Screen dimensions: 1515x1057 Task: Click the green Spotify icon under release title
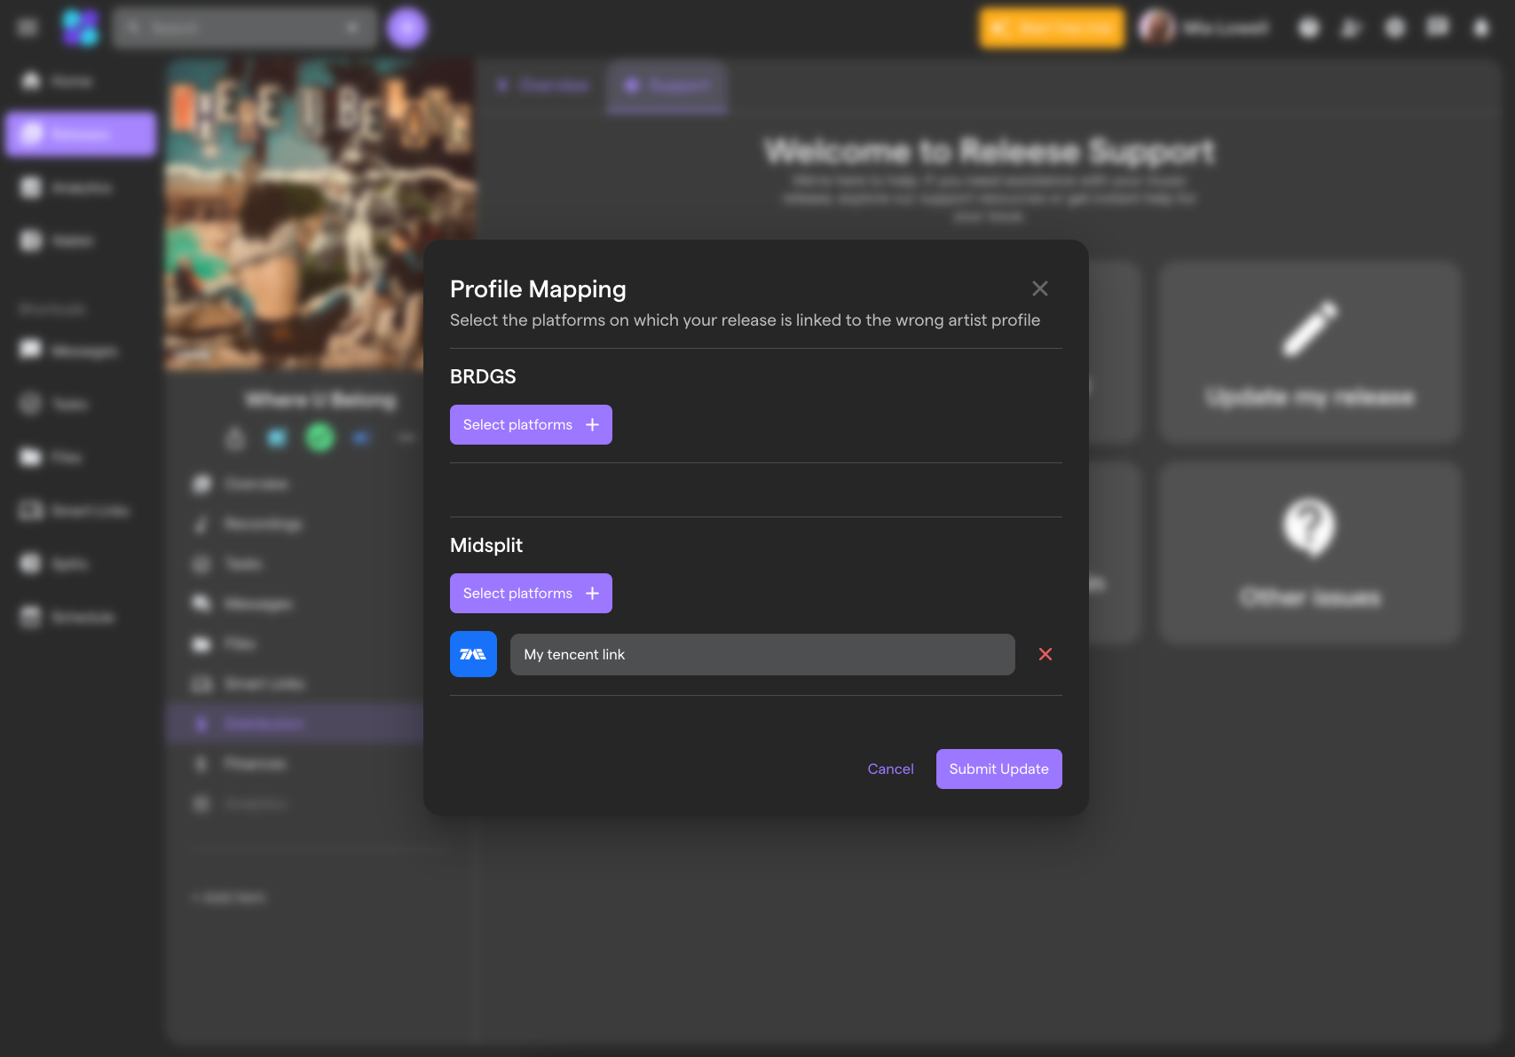coord(320,437)
